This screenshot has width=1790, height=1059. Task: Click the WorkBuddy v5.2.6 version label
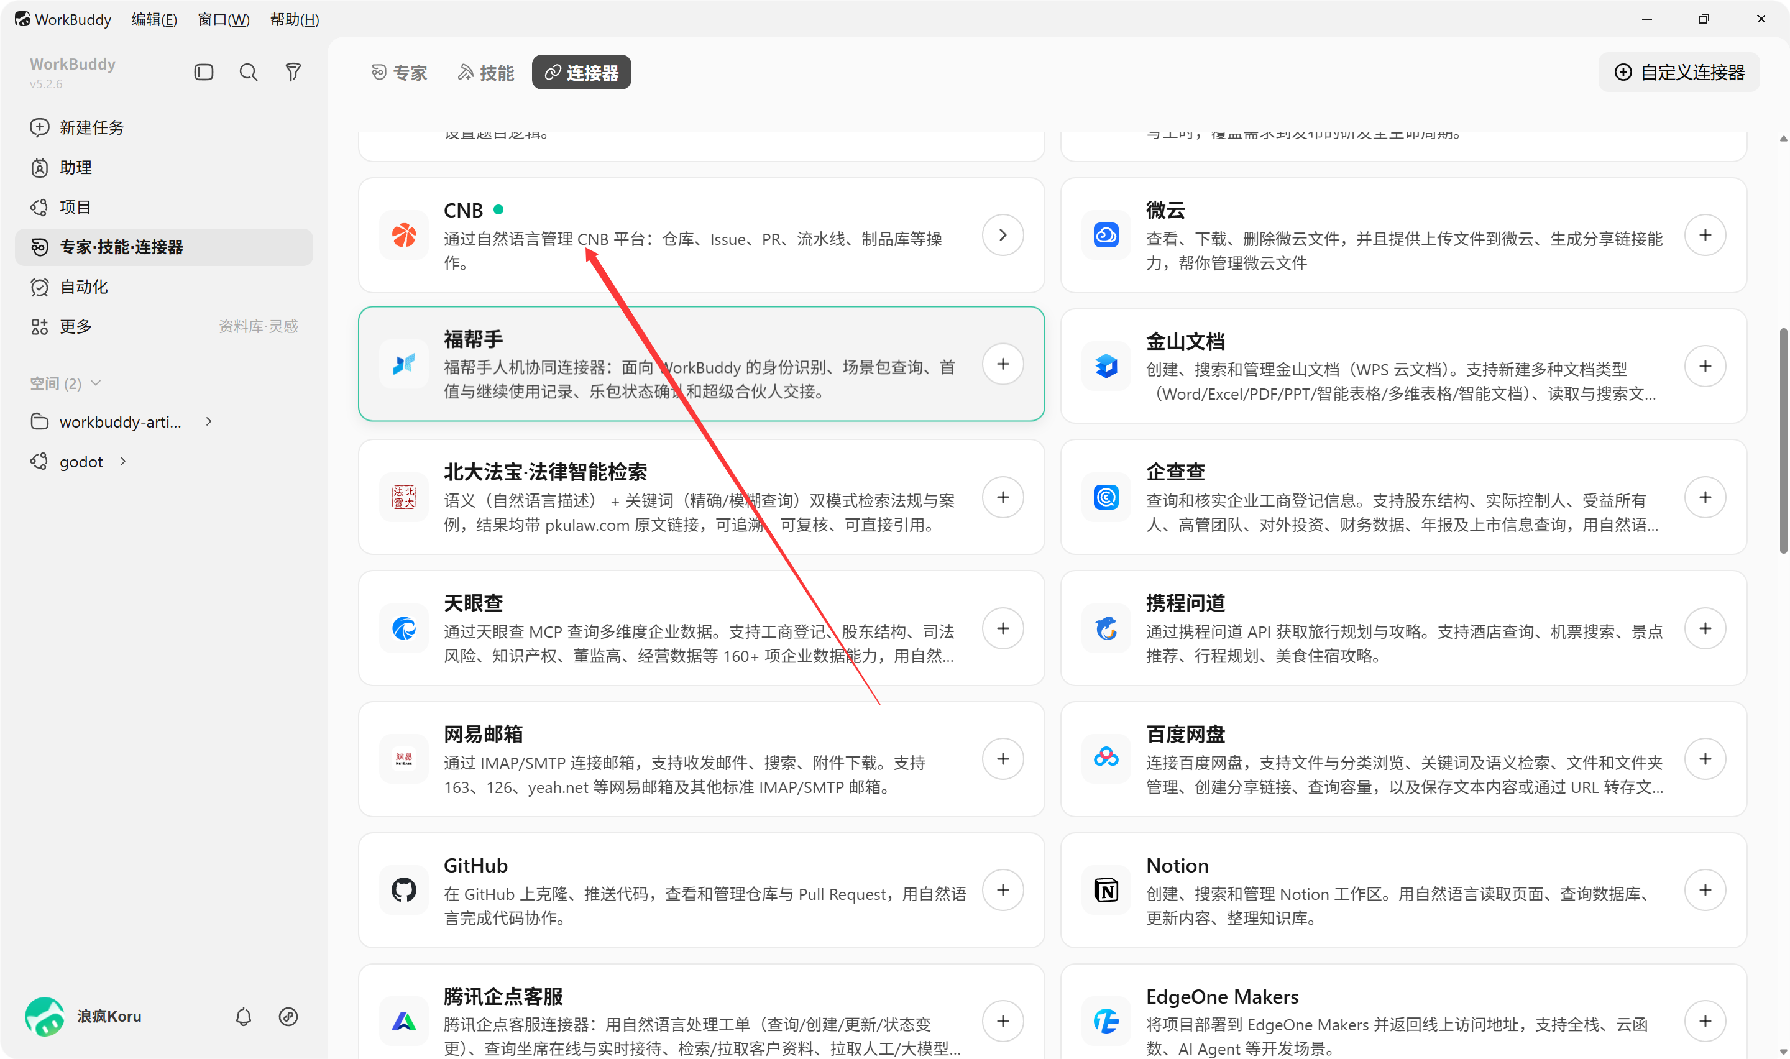point(47,84)
